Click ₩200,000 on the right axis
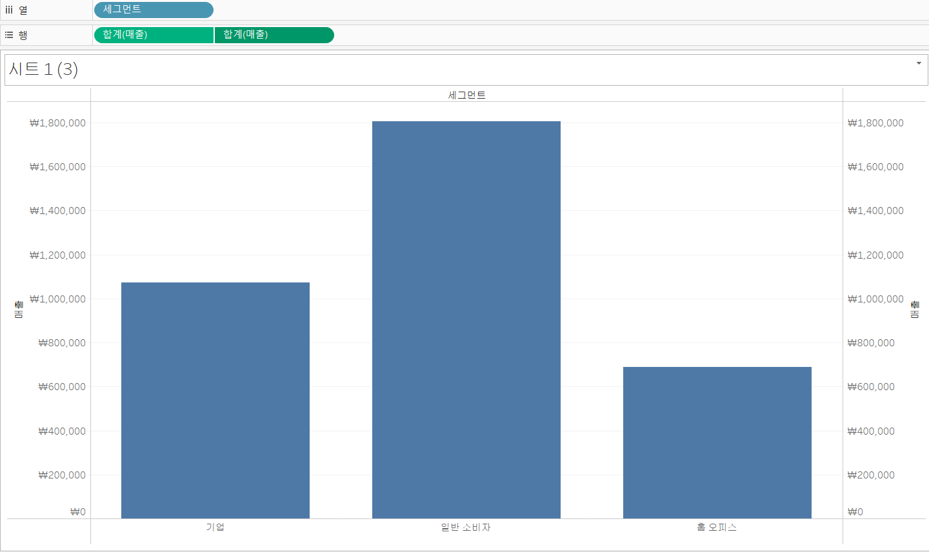 tap(871, 475)
